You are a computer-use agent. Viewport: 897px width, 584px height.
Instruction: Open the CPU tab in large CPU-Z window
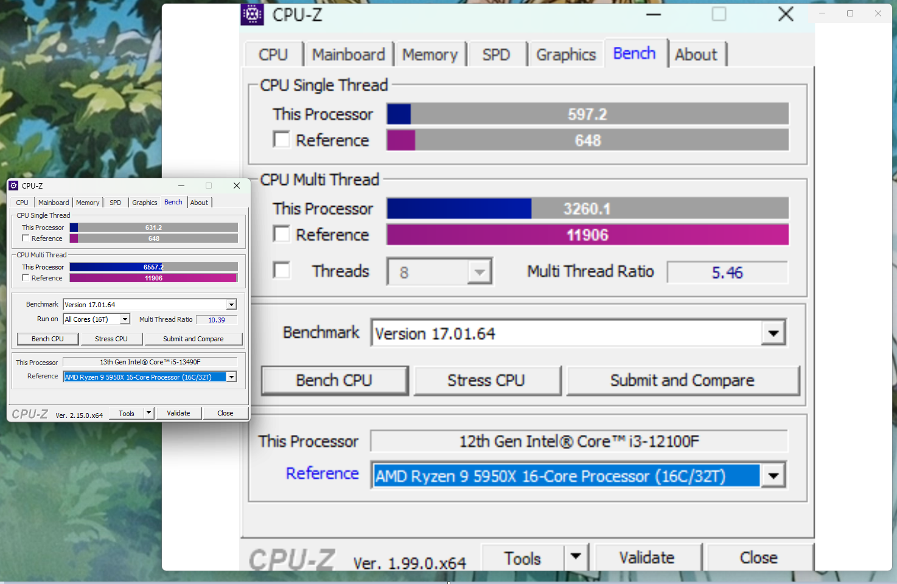point(273,55)
